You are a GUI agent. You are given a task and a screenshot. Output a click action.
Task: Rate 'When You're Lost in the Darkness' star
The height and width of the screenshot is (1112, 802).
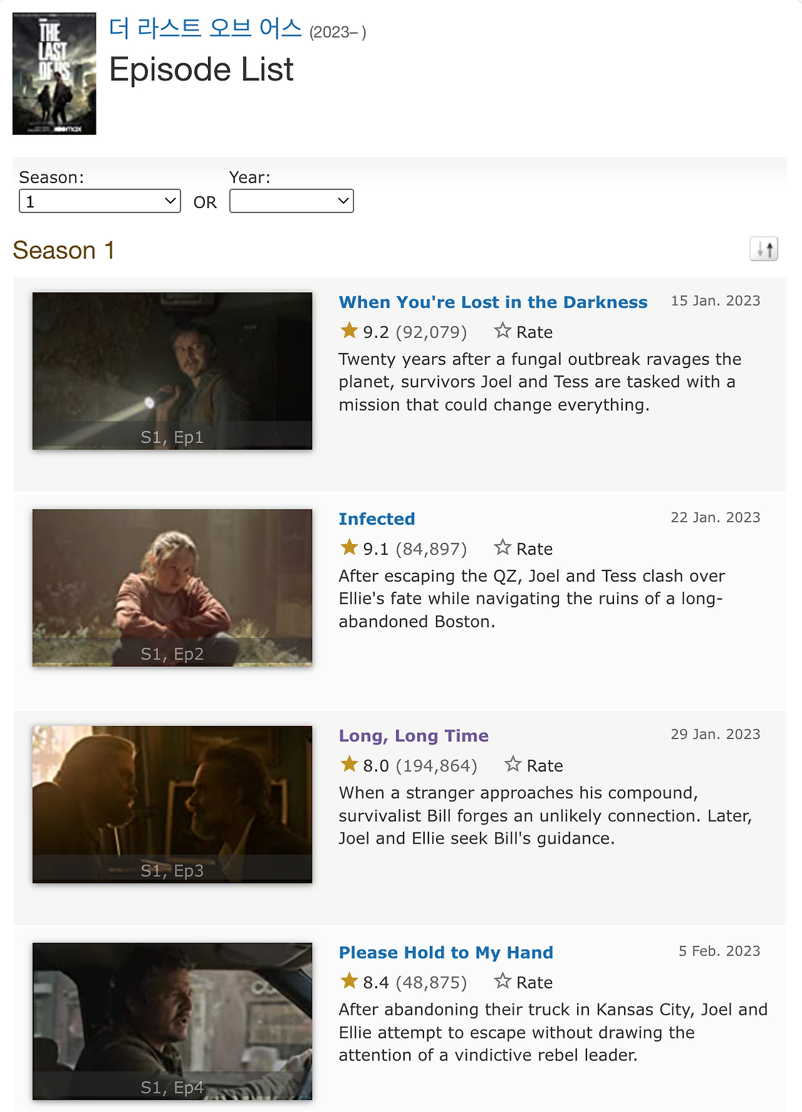pyautogui.click(x=503, y=330)
